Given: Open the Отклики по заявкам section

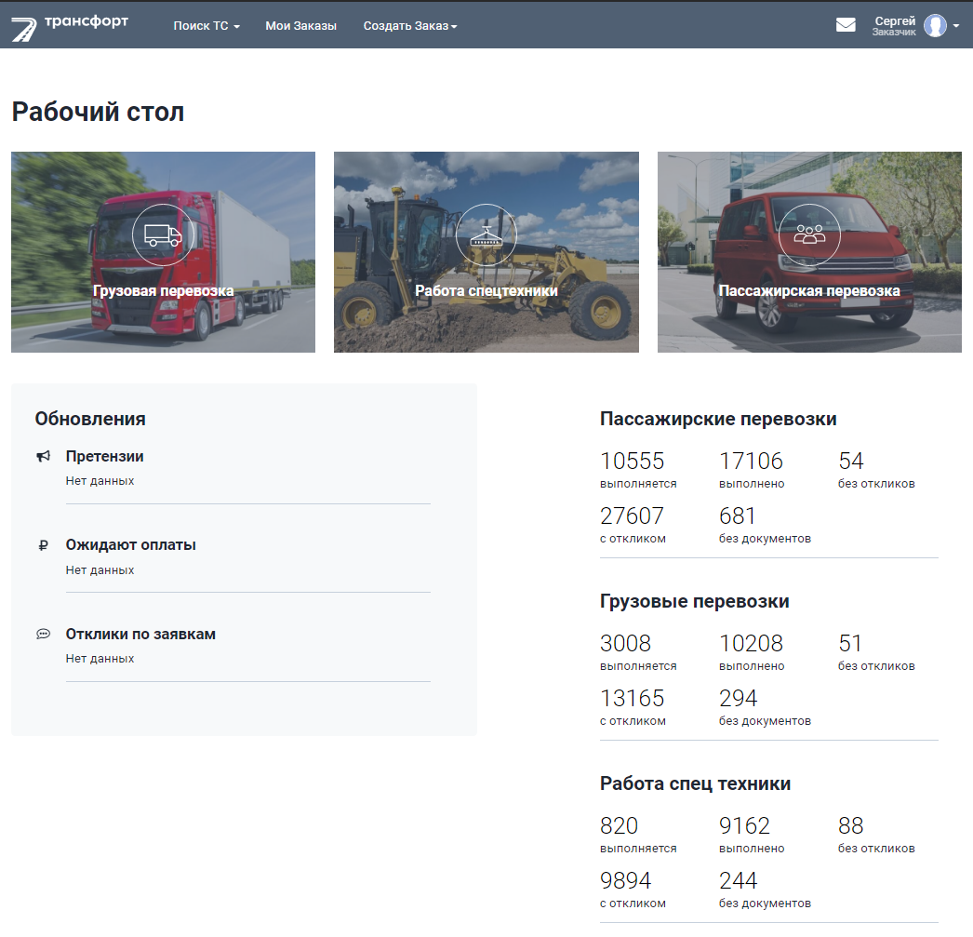Looking at the screenshot, I should [x=140, y=635].
